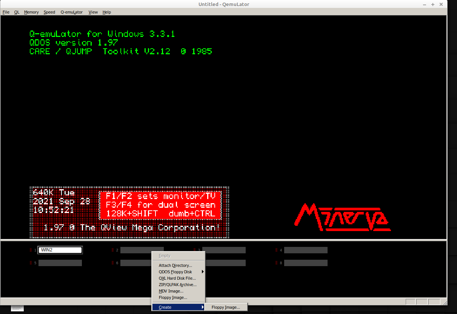This screenshot has height=314, width=457.
Task: Choose MDV Image... option
Action: 178,291
